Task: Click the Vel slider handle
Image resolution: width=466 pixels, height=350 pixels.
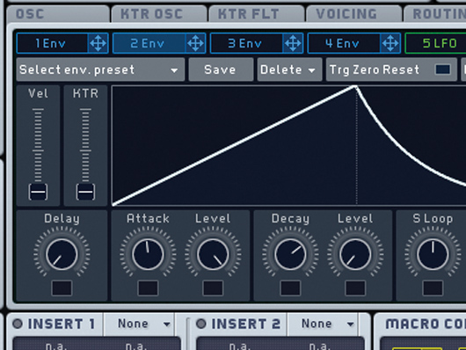Action: 38,192
